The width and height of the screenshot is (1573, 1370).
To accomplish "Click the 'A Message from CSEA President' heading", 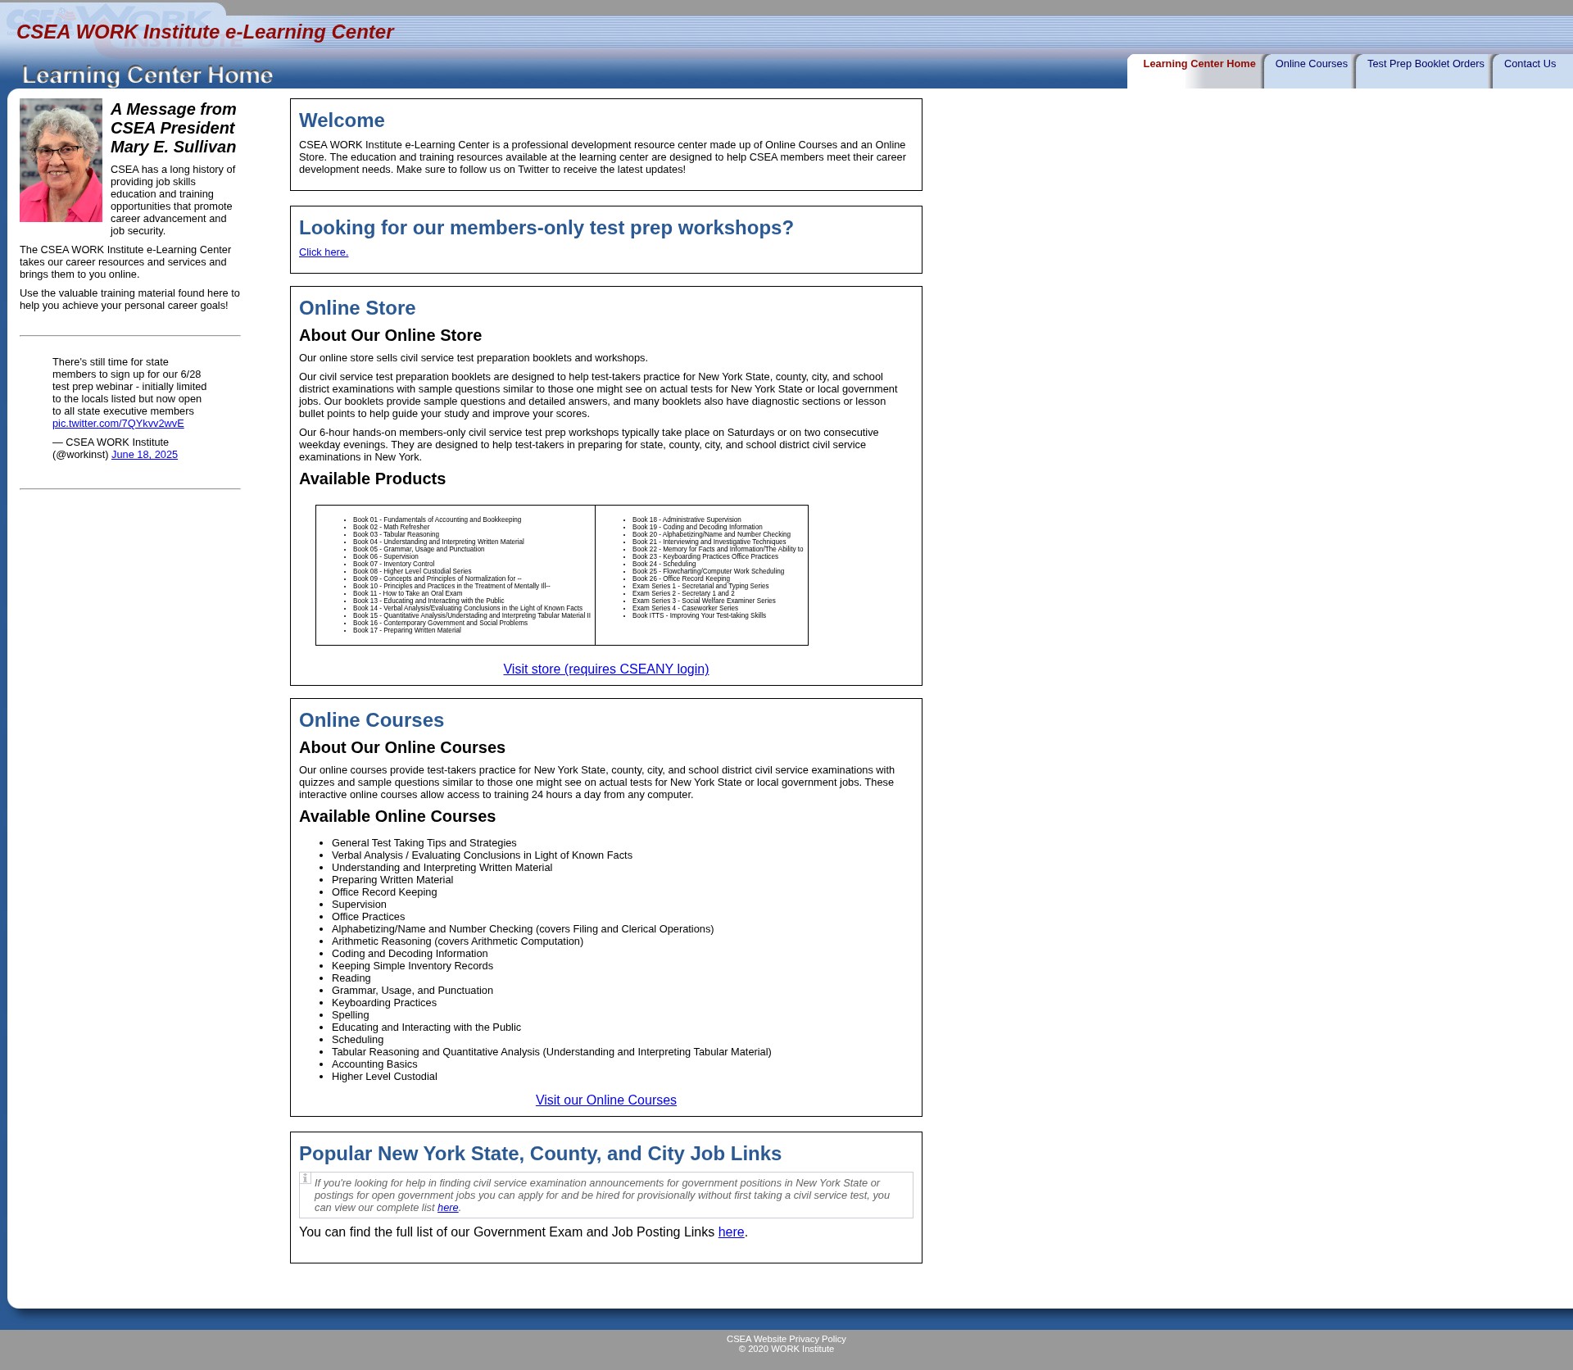I will 174,128.
